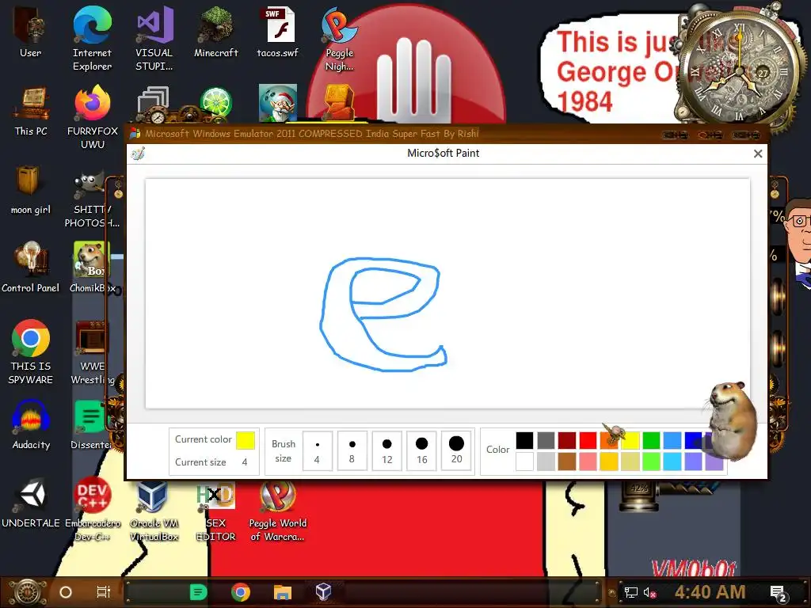The width and height of the screenshot is (811, 608).
Task: Open the VirtualBox cube taskbar icon
Action: tap(323, 591)
